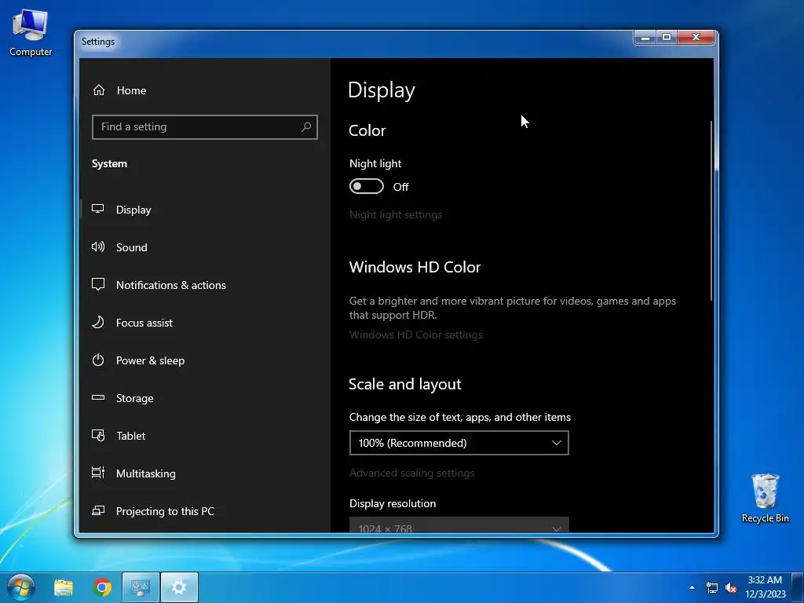The image size is (804, 603).
Task: Click the Notifications speech bubble icon
Action: pyautogui.click(x=98, y=284)
